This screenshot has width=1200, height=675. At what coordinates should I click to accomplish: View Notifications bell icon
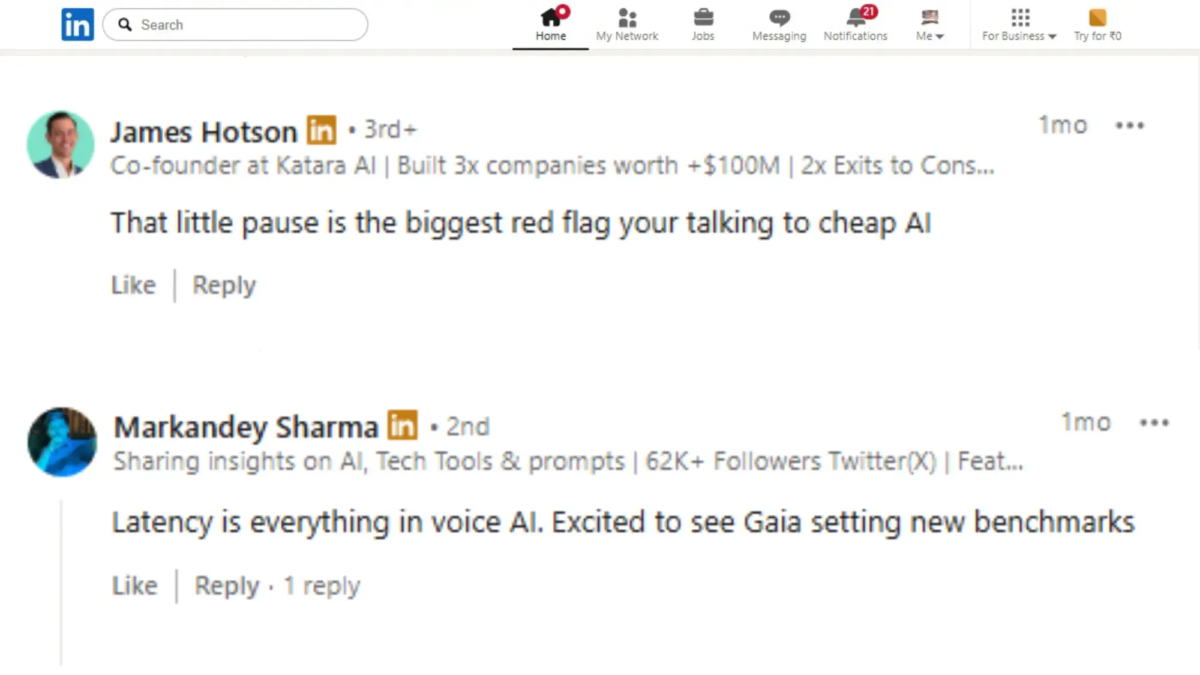[856, 18]
